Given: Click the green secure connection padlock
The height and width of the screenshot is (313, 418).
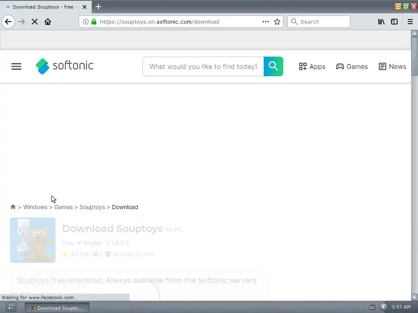Looking at the screenshot, I should pyautogui.click(x=94, y=22).
